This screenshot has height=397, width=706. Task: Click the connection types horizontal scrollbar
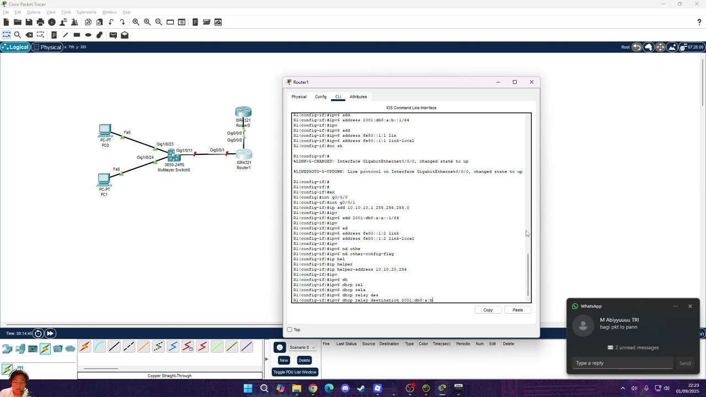click(x=100, y=369)
